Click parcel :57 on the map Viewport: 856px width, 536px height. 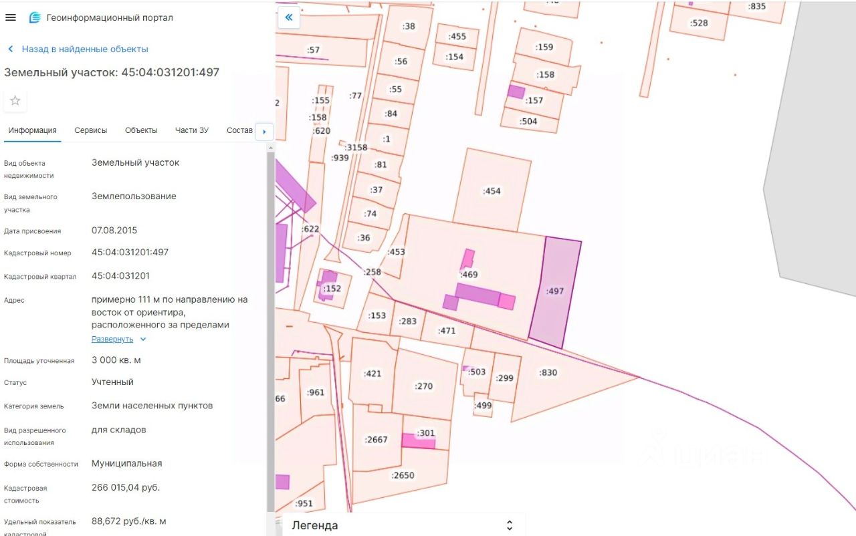[x=313, y=50]
